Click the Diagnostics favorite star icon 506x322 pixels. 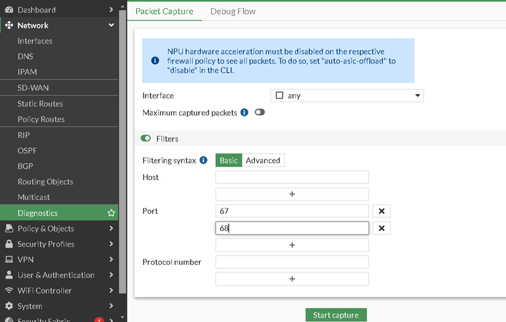tap(111, 213)
